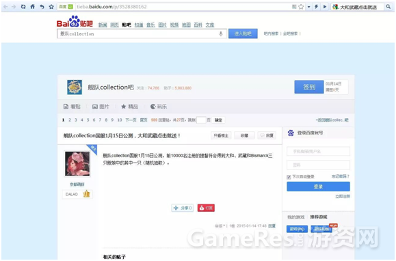The height and width of the screenshot is (261, 396).
Task: Click 下一页 next page link
Action: 131,120
